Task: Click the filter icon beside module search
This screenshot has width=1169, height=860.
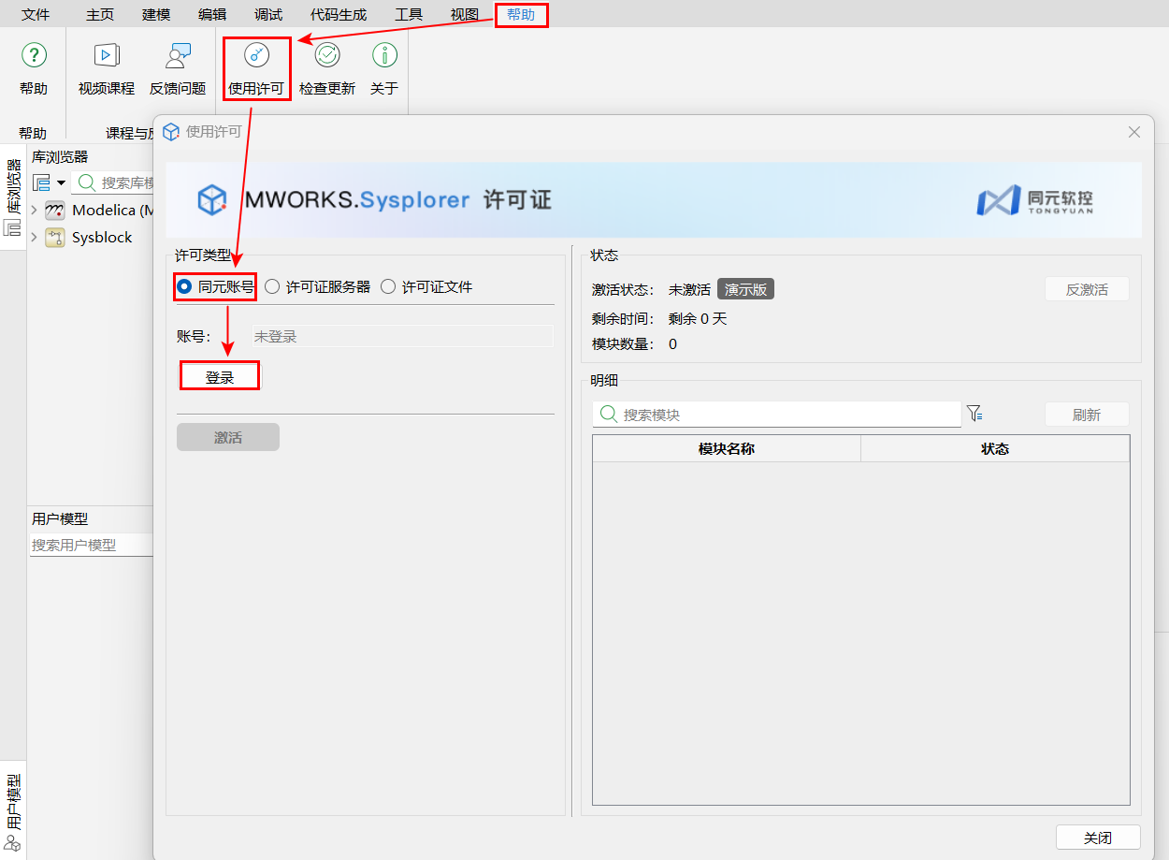Action: 974,414
